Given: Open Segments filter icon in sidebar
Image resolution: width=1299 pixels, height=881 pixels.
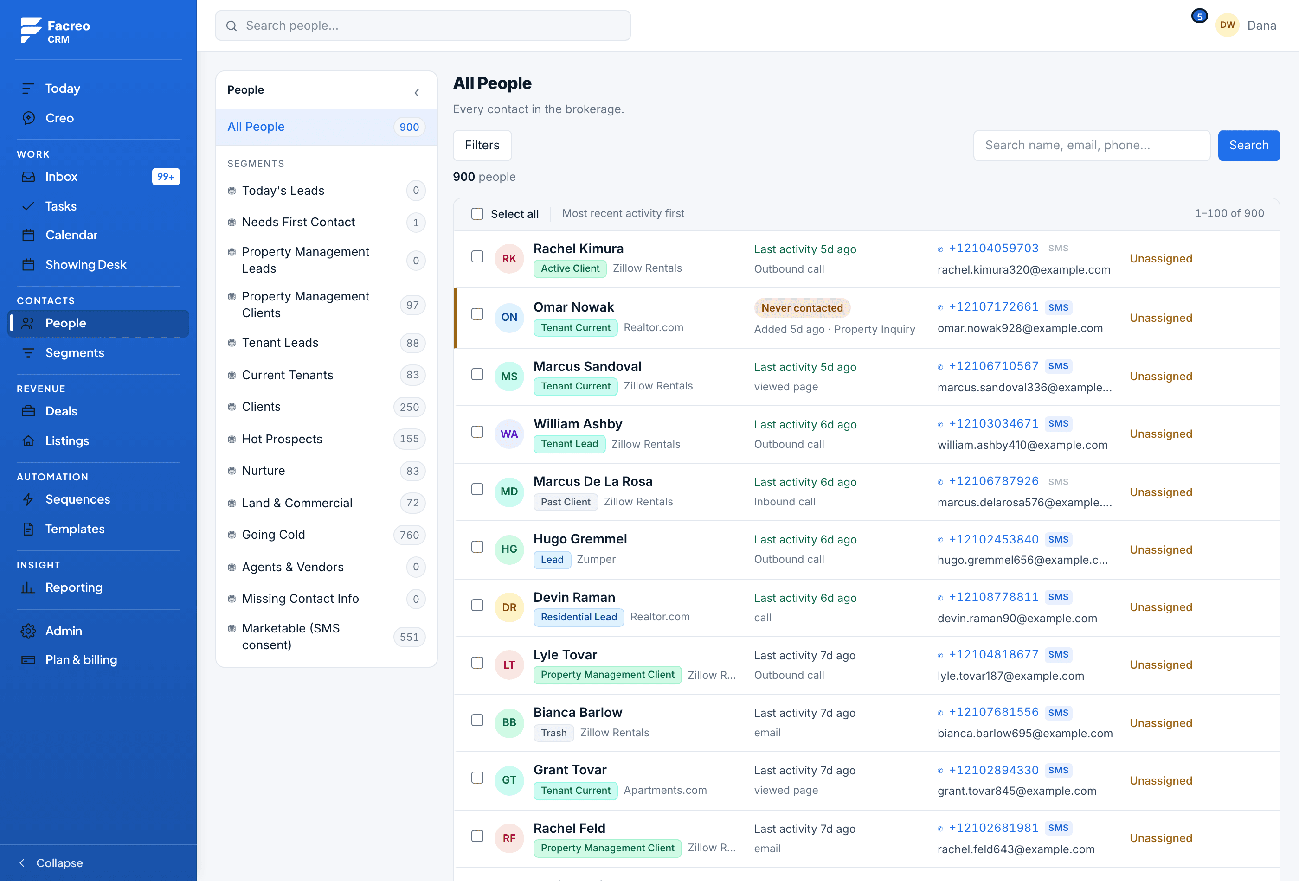Looking at the screenshot, I should point(28,352).
